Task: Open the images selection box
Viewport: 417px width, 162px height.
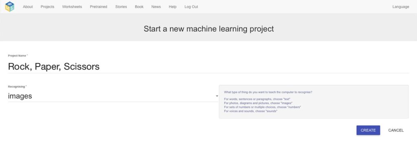Action: [x=113, y=96]
